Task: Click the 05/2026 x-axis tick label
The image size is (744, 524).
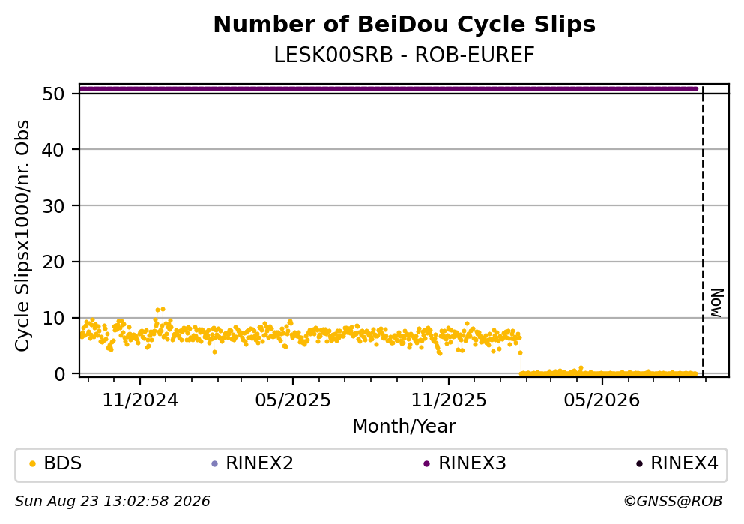Action: [602, 400]
